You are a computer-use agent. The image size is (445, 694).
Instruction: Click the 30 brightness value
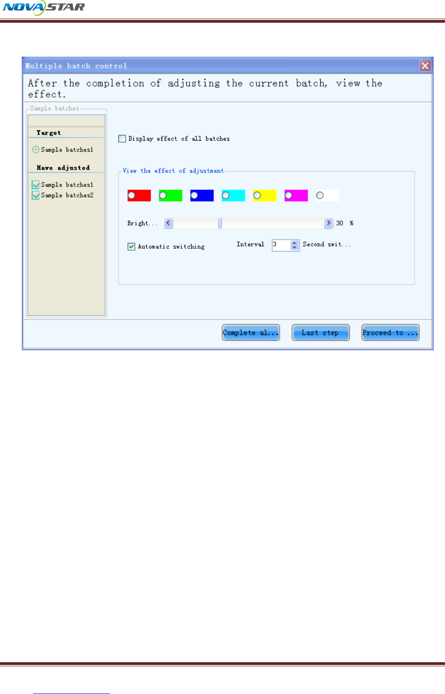pos(340,223)
